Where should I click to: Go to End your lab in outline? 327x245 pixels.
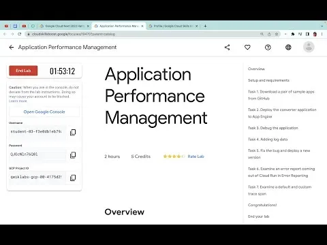[258, 216]
